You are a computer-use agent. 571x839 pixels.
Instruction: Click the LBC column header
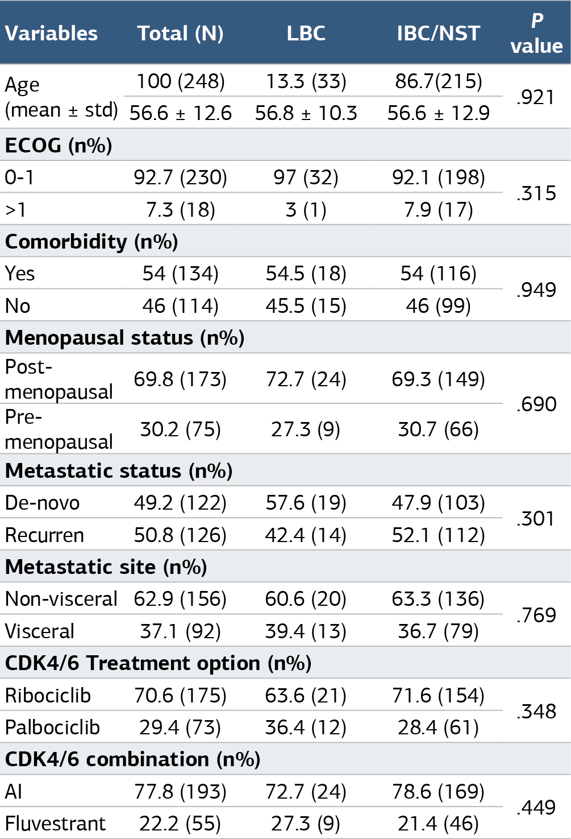306,33
